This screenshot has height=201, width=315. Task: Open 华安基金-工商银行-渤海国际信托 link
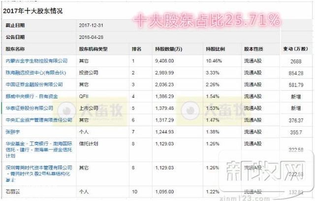[x=39, y=150]
